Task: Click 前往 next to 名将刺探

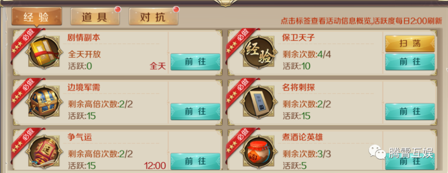Action: pyautogui.click(x=410, y=112)
